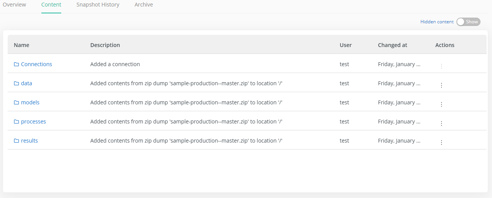Toggle the Hidden content Show switch
Viewport: 492px width, 198px height.
tap(468, 22)
